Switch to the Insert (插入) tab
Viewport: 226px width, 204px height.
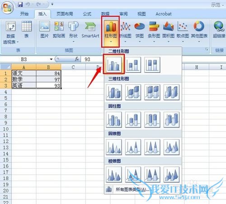click(x=42, y=14)
